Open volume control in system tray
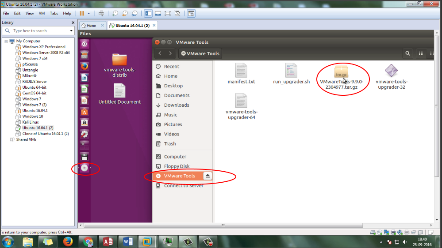The image size is (442, 248). 405,242
